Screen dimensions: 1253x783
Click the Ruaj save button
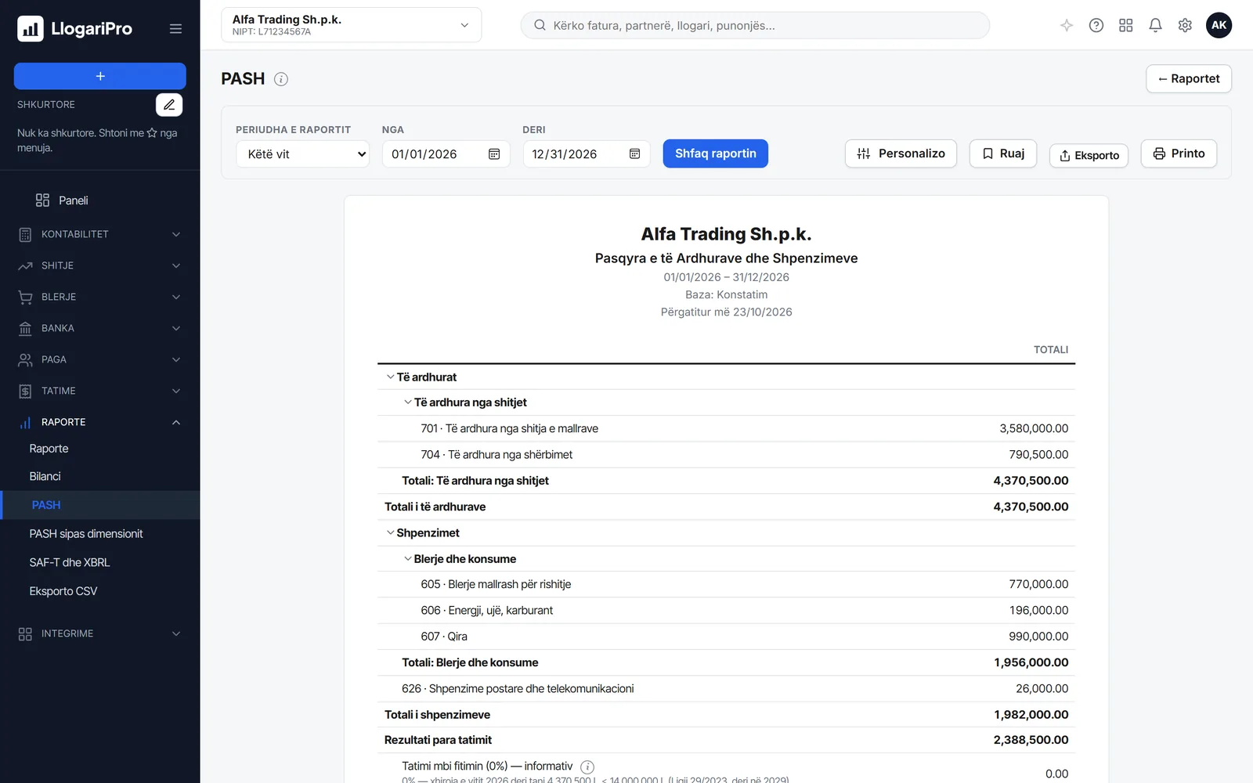tap(1003, 153)
